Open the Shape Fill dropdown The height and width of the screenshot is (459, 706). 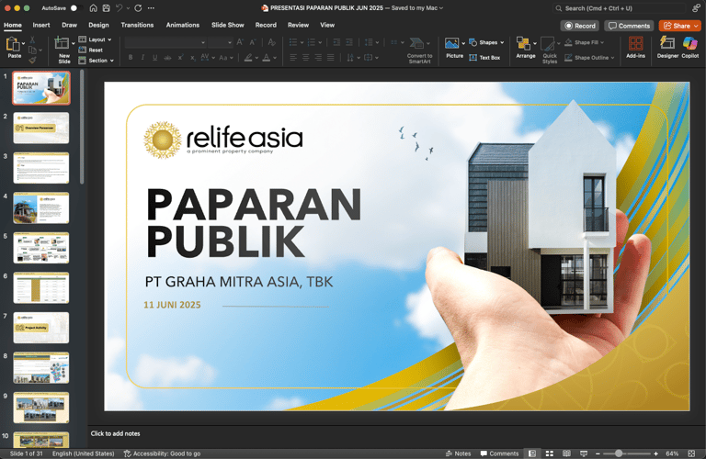[584, 42]
